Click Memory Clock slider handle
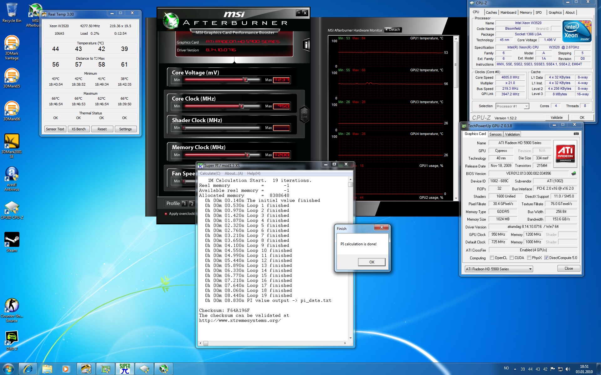The image size is (601, 375). coord(247,155)
